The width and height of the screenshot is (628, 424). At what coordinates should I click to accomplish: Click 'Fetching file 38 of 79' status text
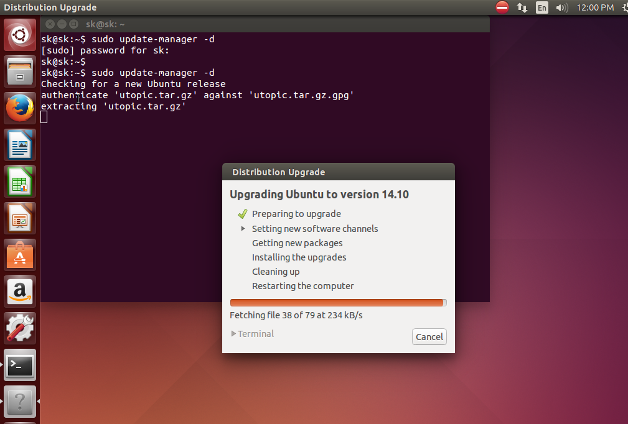coord(296,315)
